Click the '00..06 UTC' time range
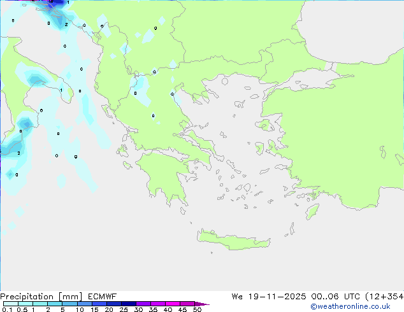The height and width of the screenshot is (312, 404). (335, 297)
